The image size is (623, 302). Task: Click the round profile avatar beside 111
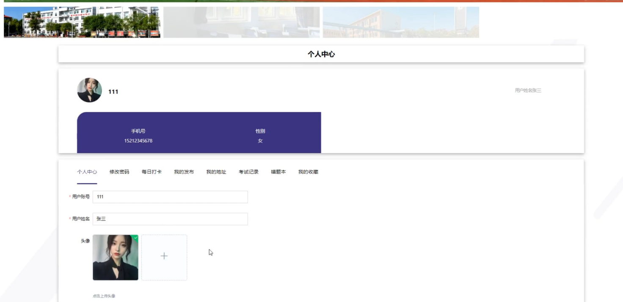[x=89, y=90]
